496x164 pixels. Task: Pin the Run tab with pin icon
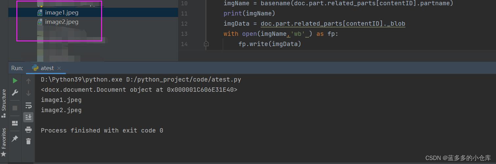click(x=15, y=139)
